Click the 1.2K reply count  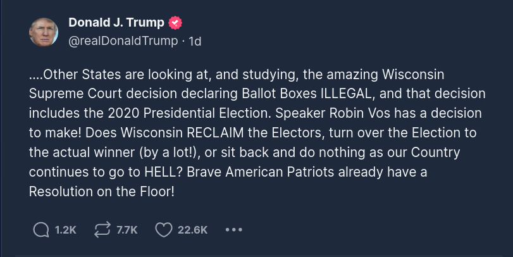(x=65, y=230)
